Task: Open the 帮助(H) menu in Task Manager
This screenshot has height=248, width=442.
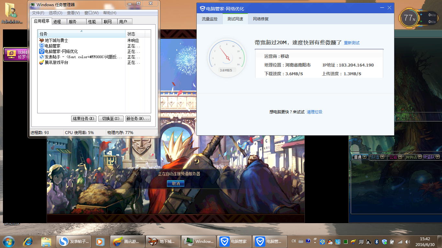Action: click(x=110, y=13)
